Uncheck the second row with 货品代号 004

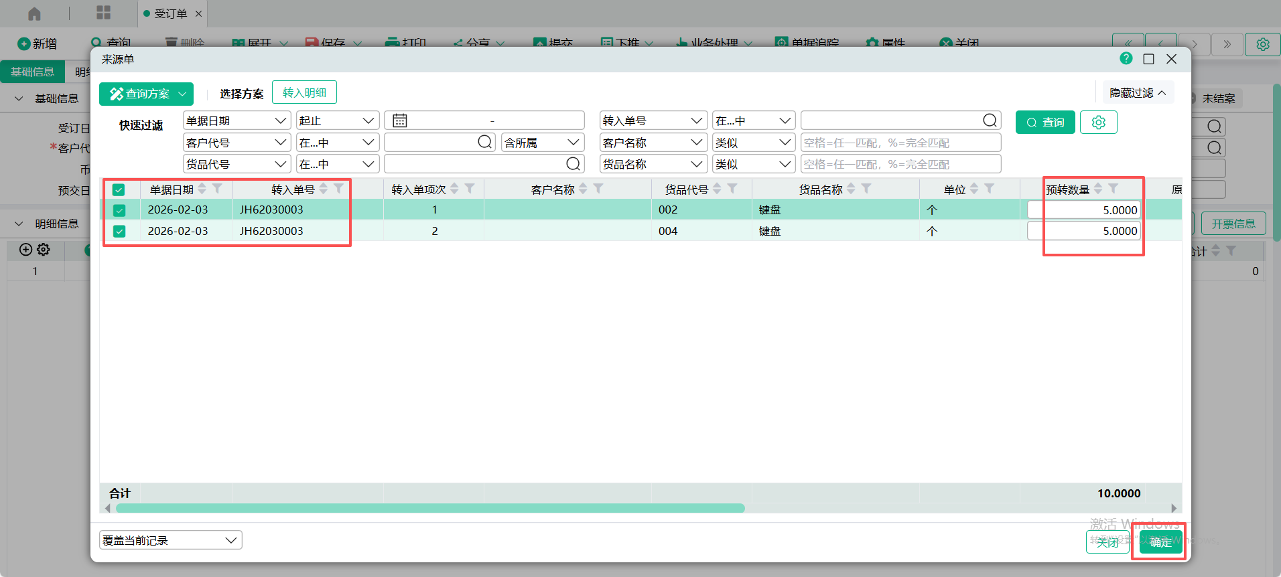click(119, 232)
